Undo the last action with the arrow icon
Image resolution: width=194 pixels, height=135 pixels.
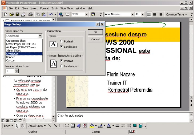[x=51, y=14]
